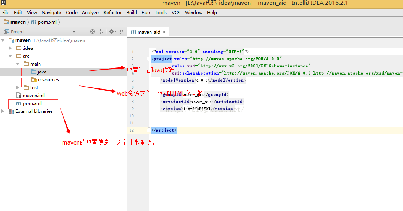Open the File menu
403x211 pixels.
click(x=6, y=13)
